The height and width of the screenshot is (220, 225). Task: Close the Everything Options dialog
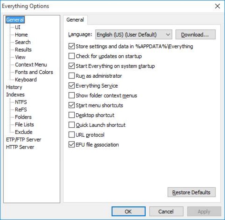pyautogui.click(x=217, y=6)
